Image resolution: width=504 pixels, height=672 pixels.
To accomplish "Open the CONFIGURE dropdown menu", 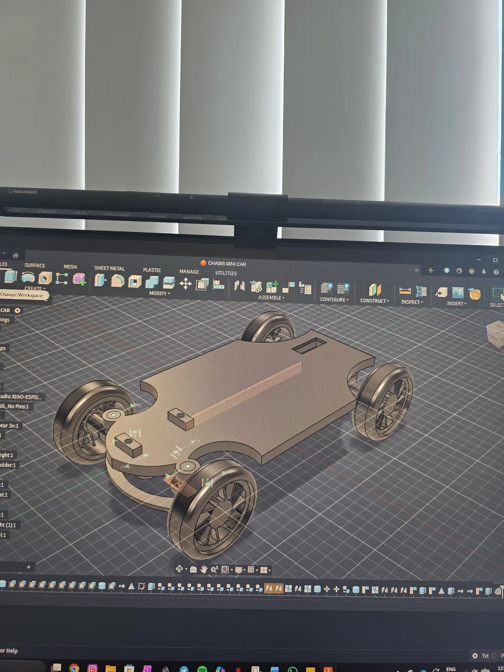I will click(x=334, y=299).
